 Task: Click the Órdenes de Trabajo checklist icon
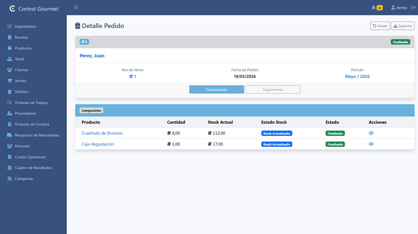pos(10,103)
